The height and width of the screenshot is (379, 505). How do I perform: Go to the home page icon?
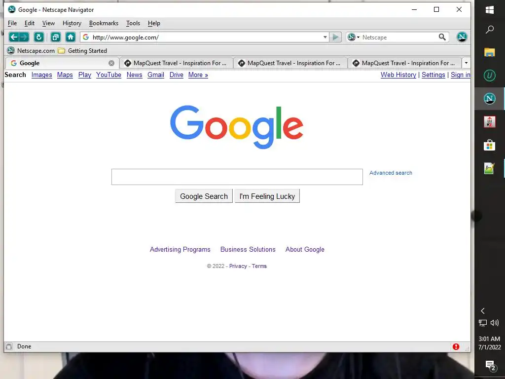pos(71,37)
